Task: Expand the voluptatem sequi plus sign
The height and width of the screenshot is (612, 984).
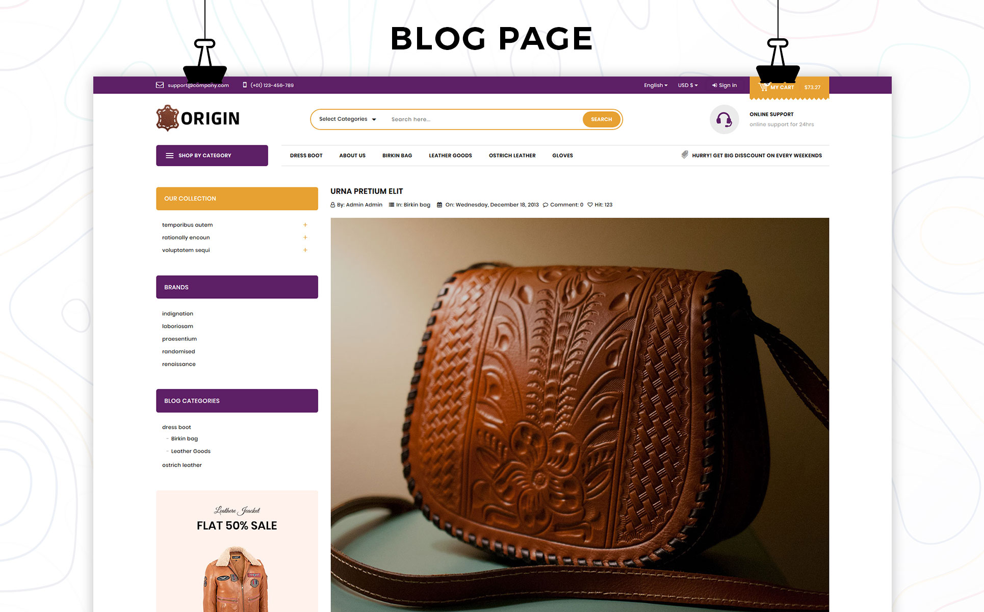Action: pos(305,250)
